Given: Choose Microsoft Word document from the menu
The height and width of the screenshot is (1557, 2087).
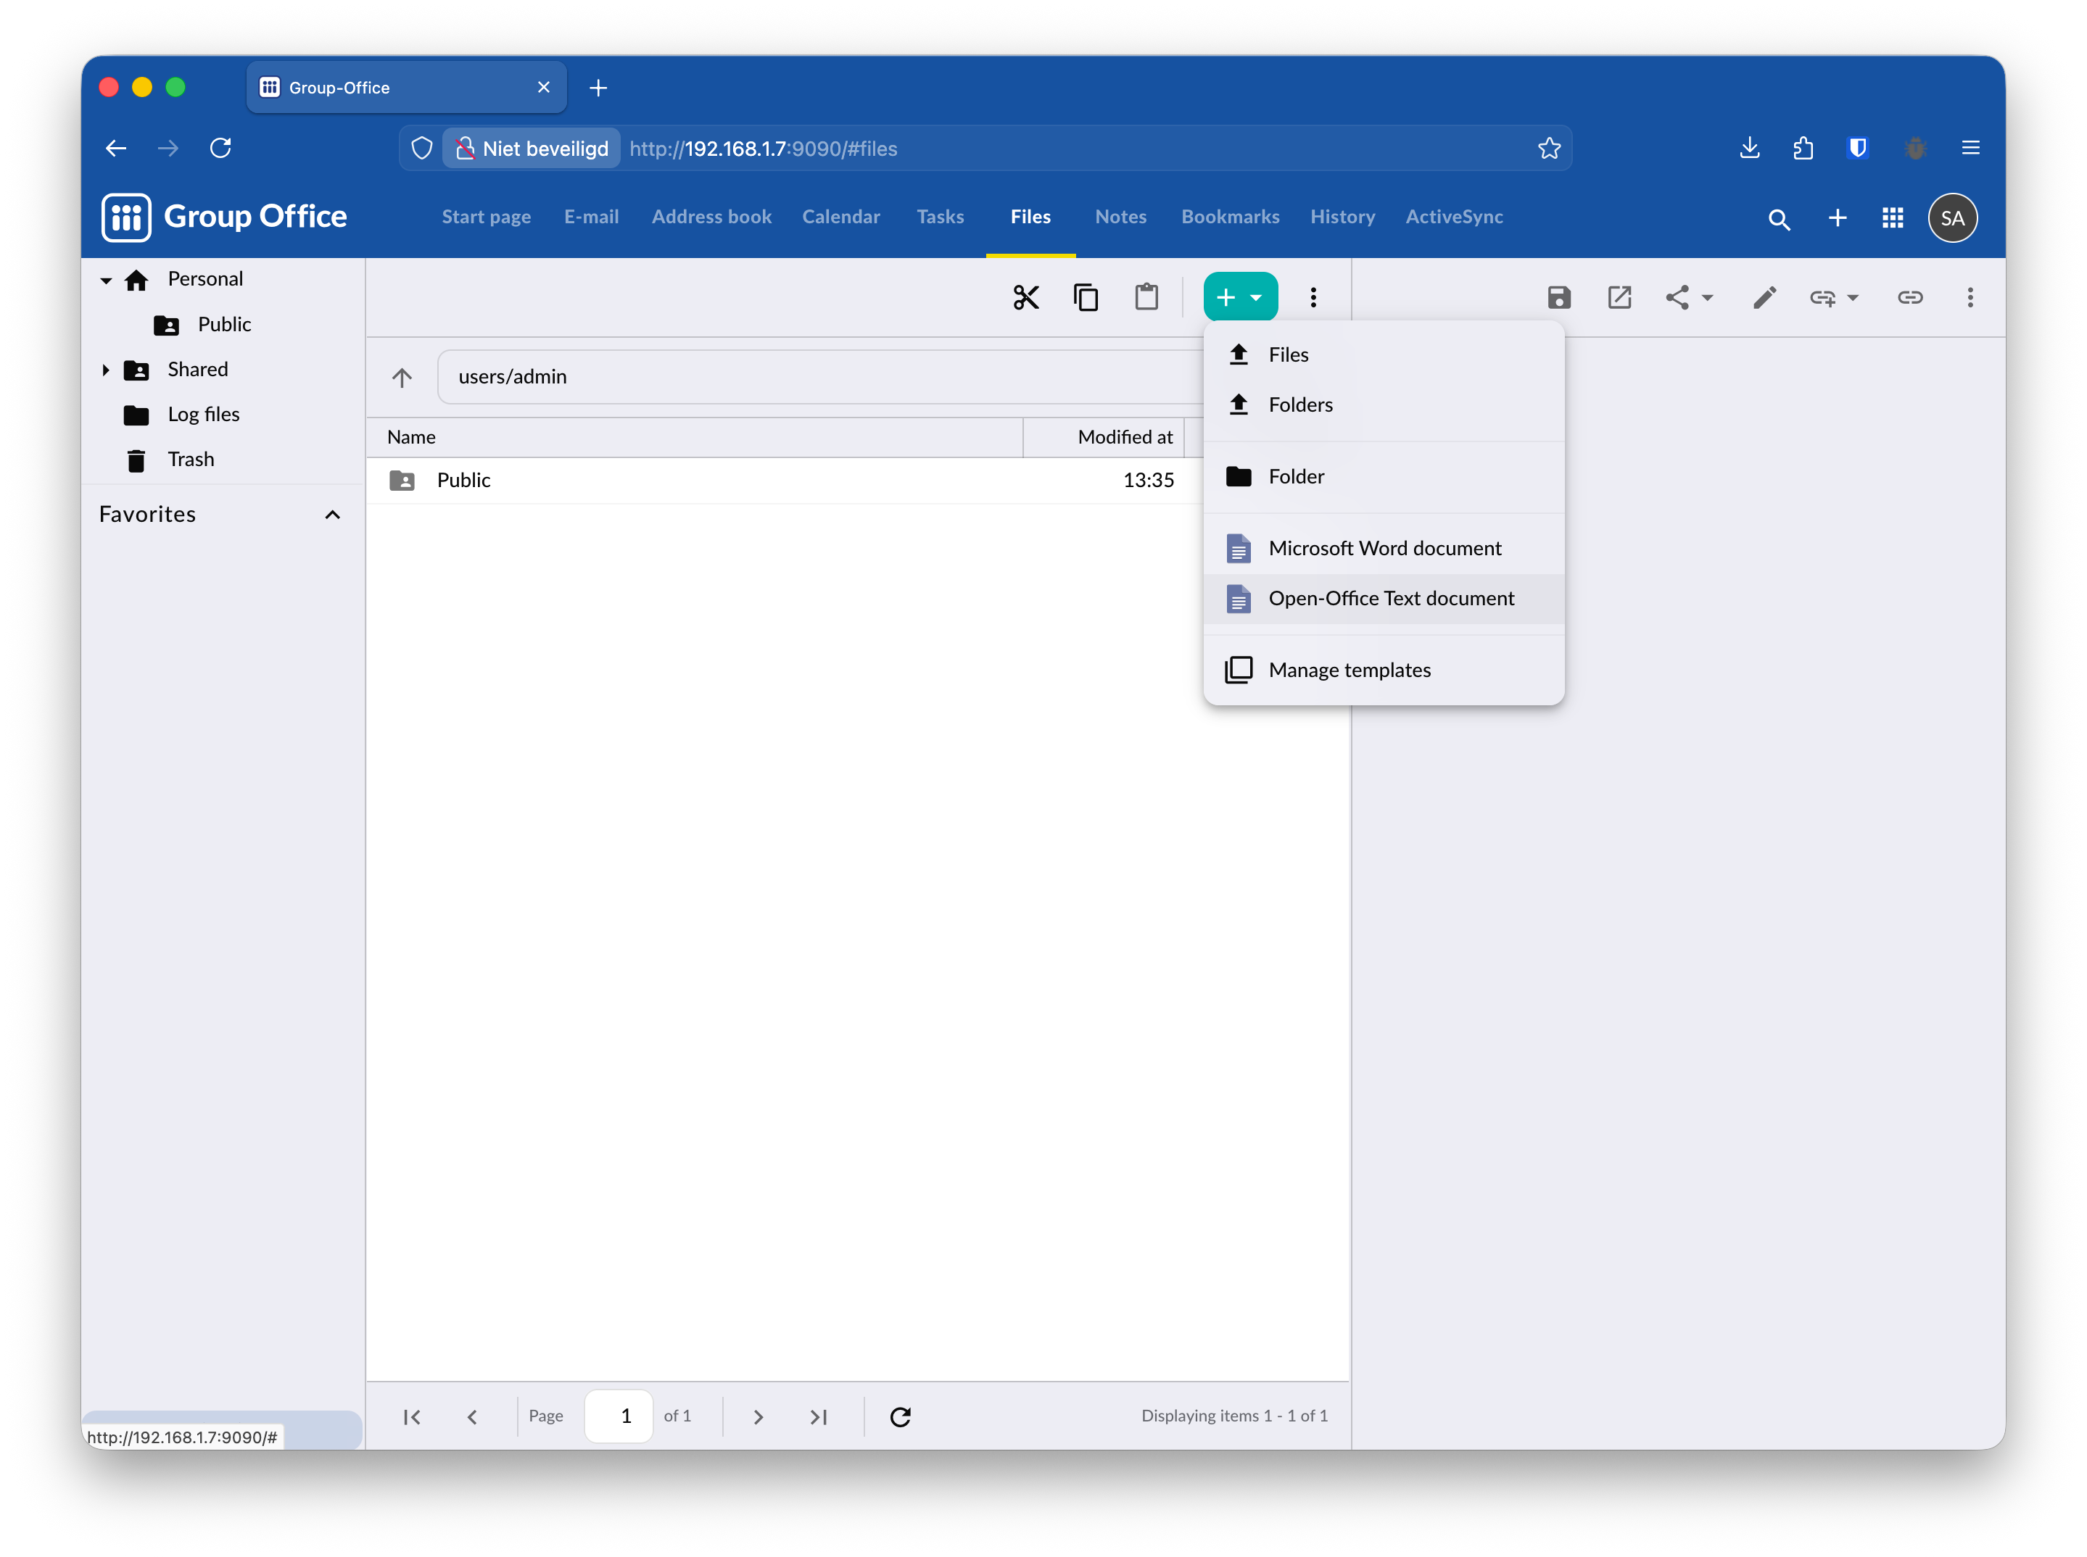Looking at the screenshot, I should point(1385,547).
